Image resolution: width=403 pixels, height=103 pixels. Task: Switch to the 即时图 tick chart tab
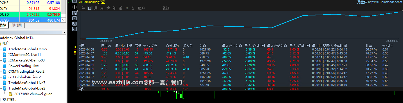pyautogui.click(x=16, y=25)
